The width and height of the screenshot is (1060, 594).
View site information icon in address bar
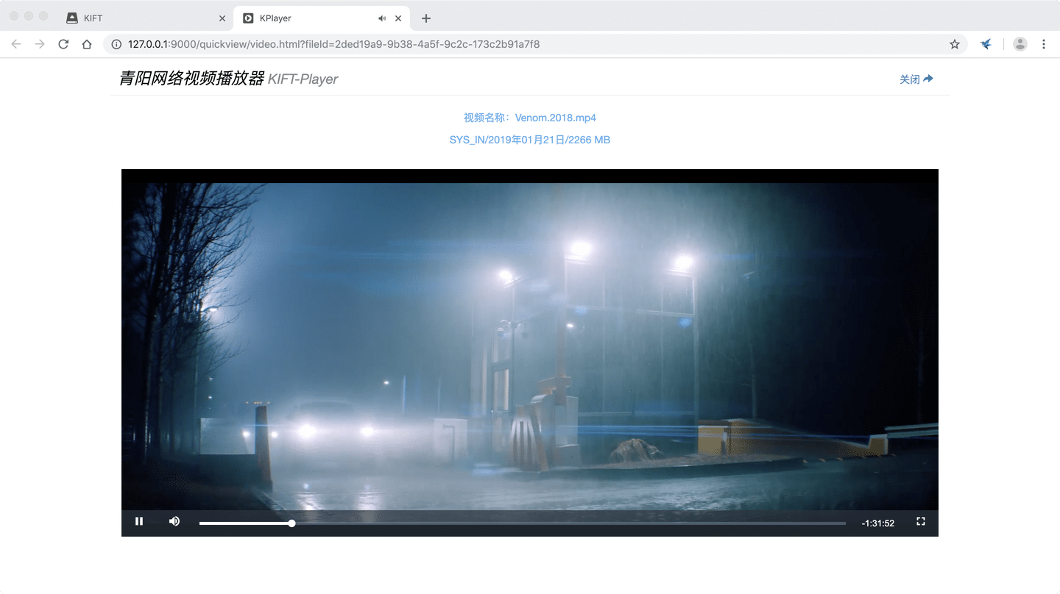coord(116,44)
